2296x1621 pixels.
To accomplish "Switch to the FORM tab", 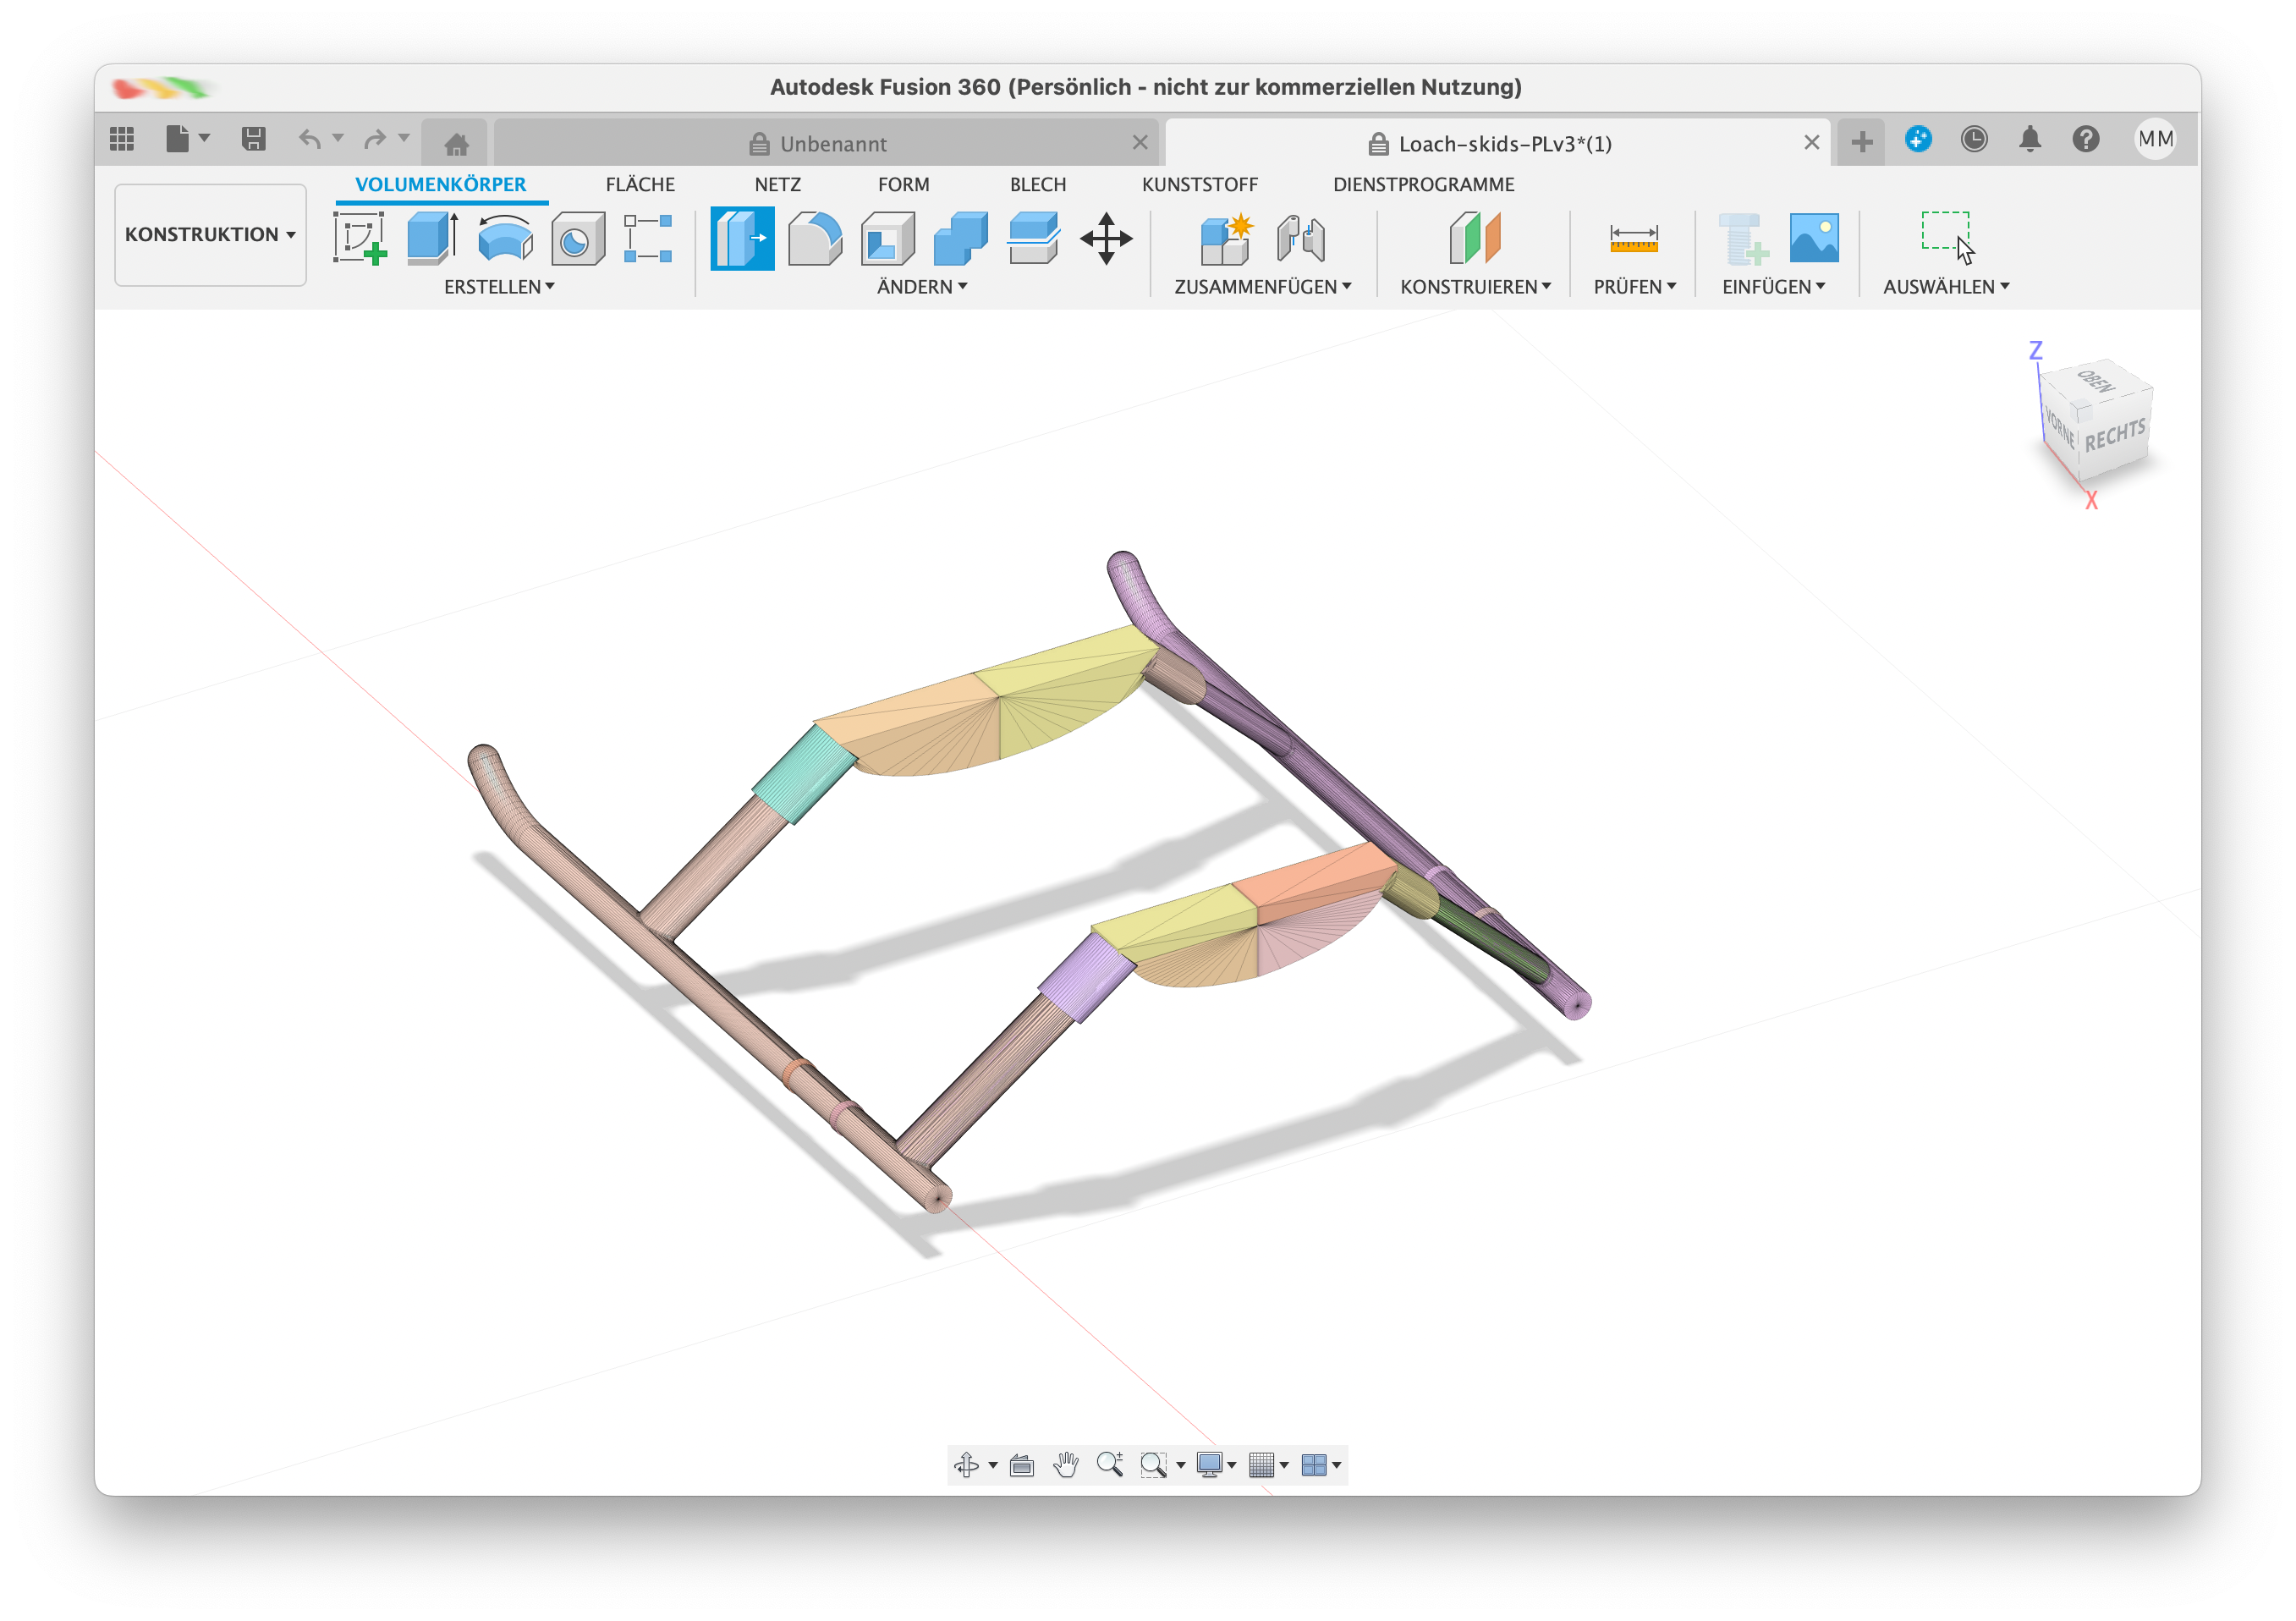I will tap(904, 185).
